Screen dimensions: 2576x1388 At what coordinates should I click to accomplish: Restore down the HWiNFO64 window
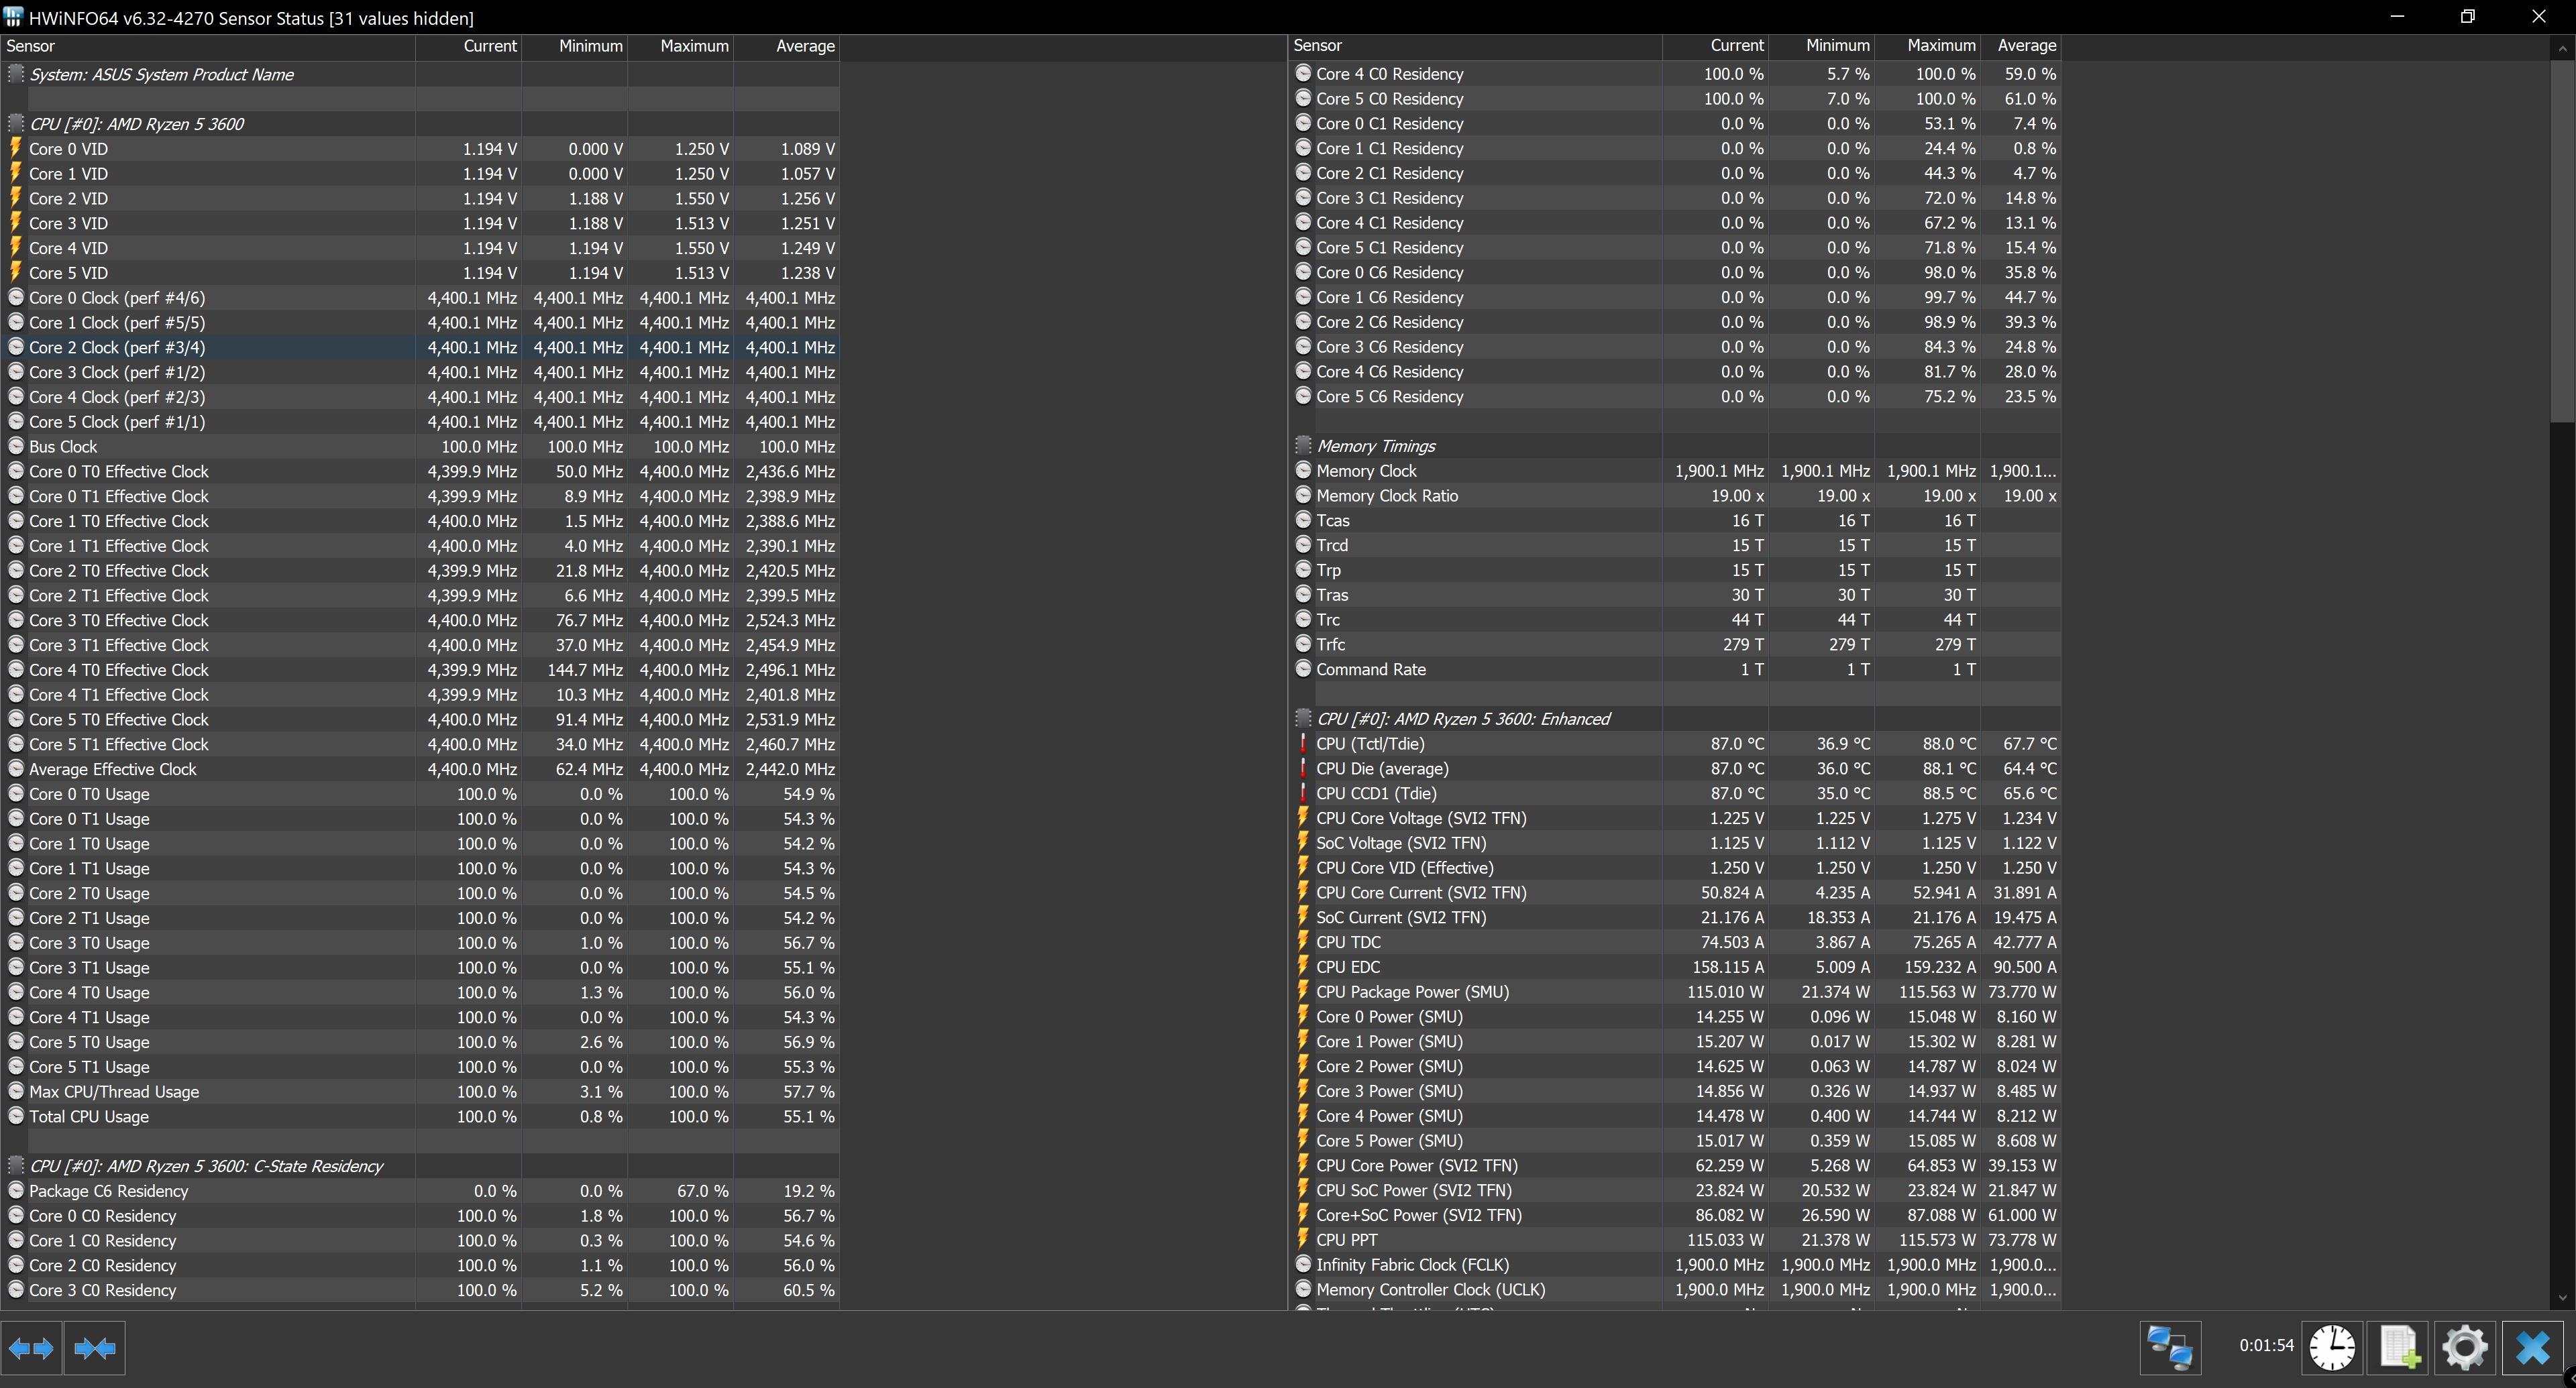pyautogui.click(x=2467, y=17)
